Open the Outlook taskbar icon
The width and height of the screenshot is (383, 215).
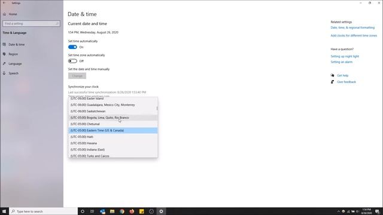(102, 211)
